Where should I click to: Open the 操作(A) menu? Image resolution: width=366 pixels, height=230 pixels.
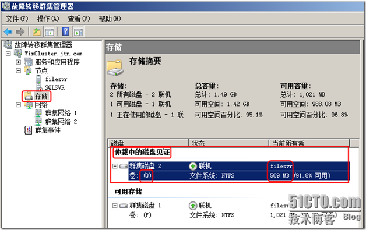48,19
